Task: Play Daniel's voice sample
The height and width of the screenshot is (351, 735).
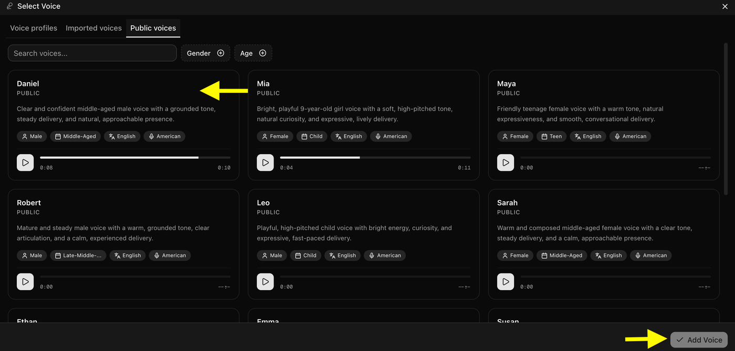Action: pyautogui.click(x=25, y=162)
